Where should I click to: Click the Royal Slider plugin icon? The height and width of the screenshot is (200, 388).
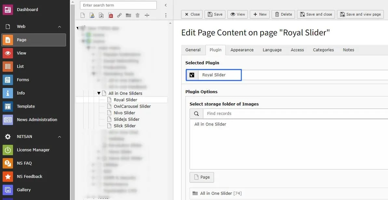tap(192, 75)
